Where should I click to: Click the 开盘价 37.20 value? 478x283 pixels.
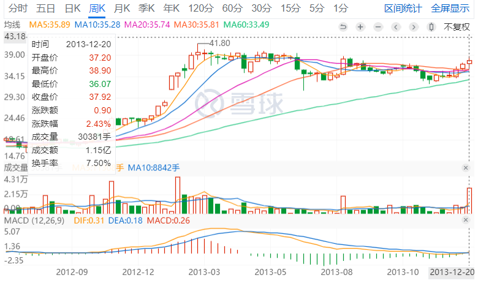pos(100,58)
